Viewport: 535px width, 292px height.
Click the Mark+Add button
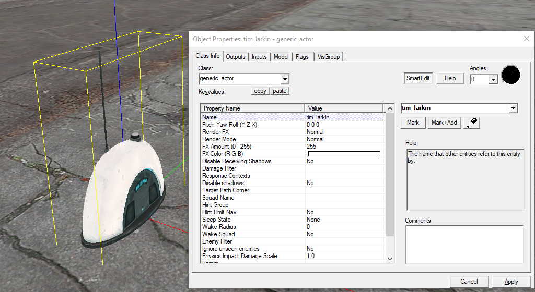point(444,123)
